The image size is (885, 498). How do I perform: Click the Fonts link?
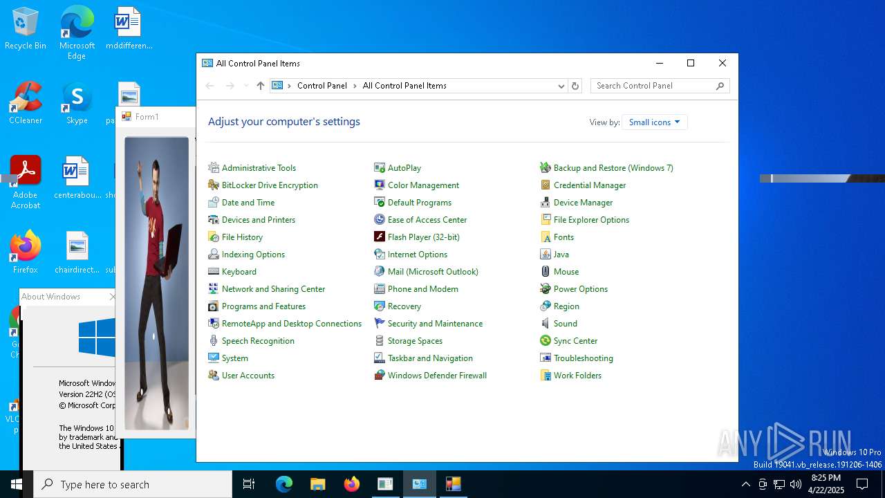tap(563, 237)
